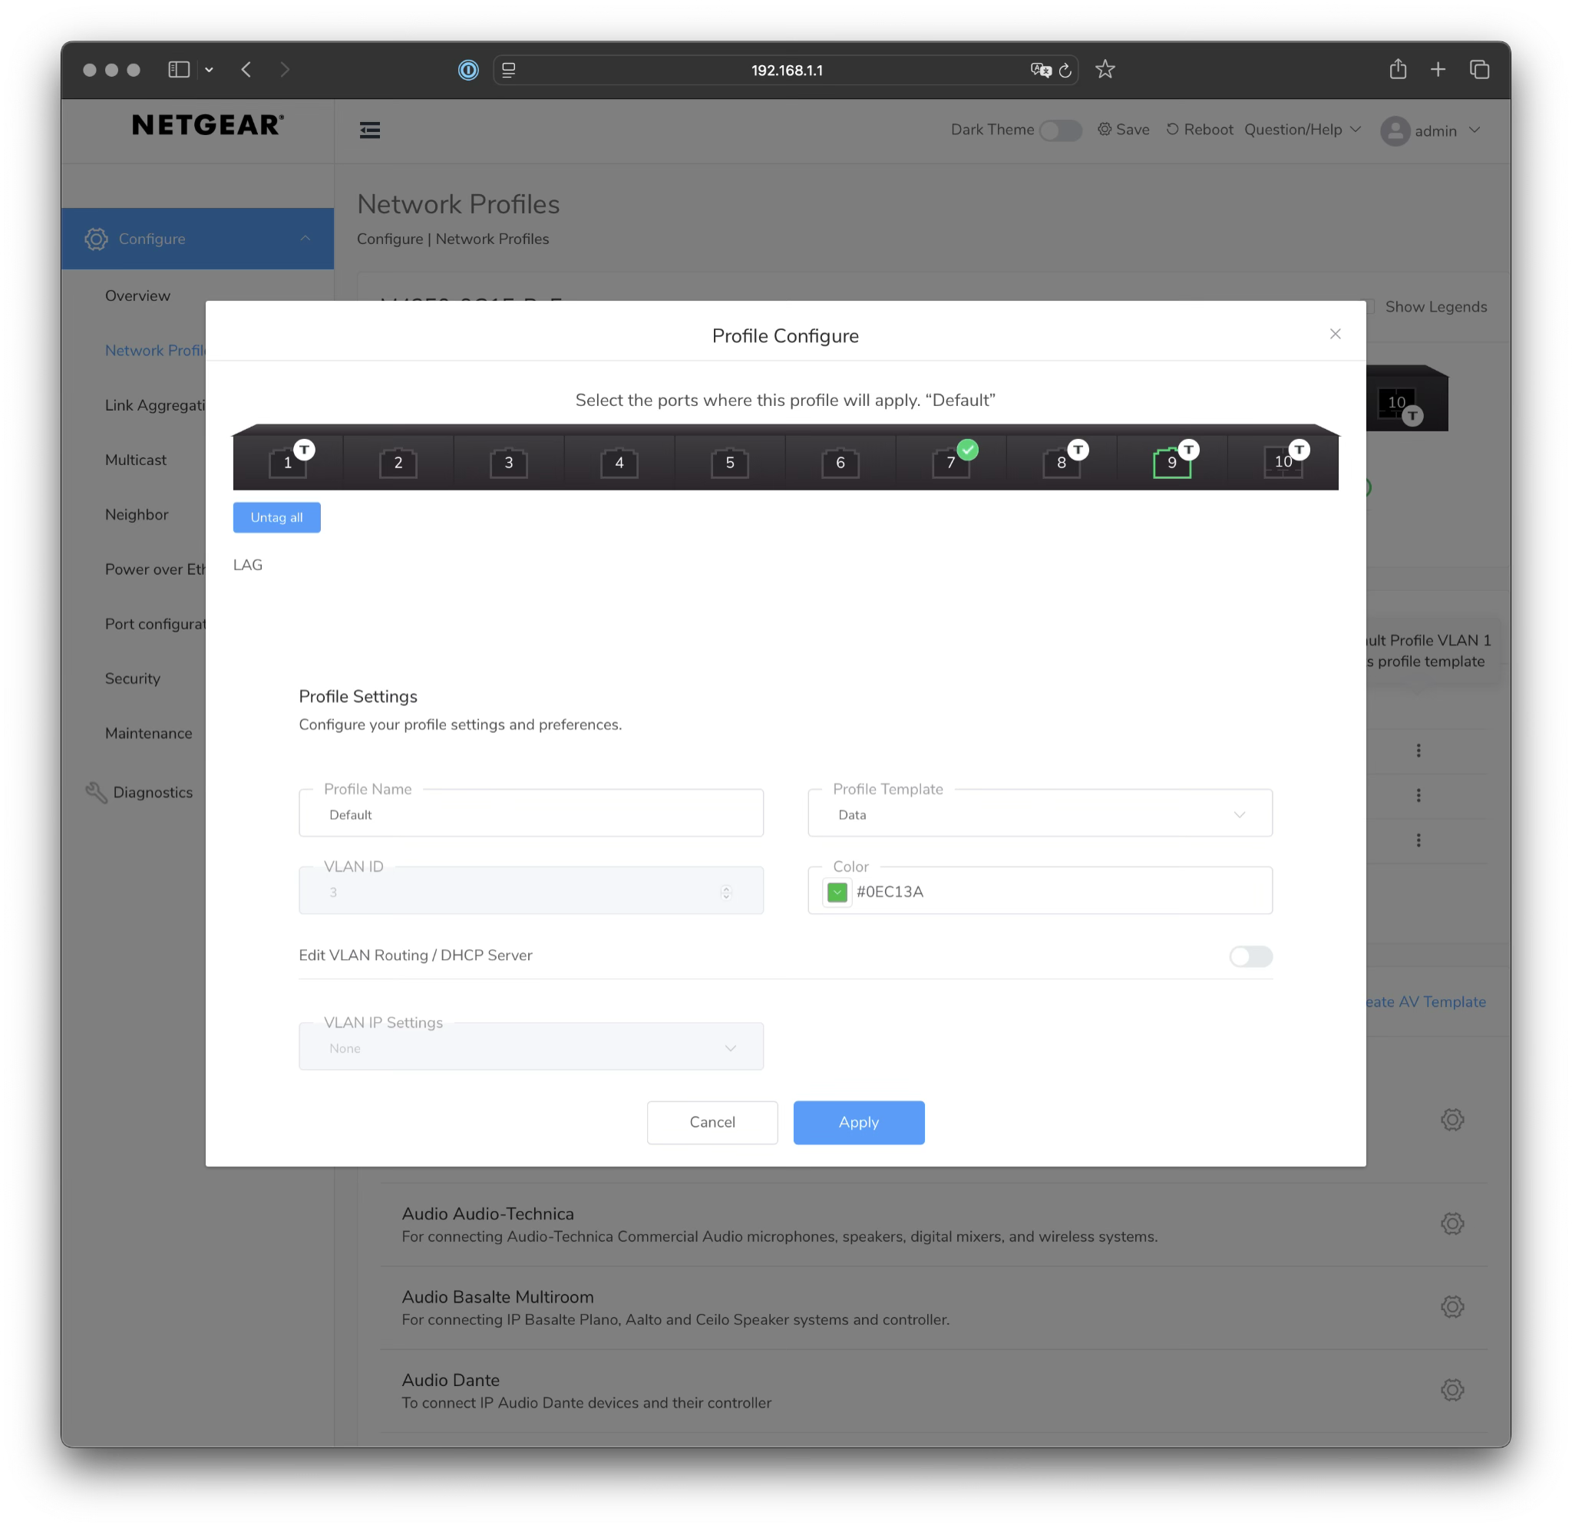Select Network Profiles in the sidebar
This screenshot has width=1572, height=1528.
click(x=157, y=350)
